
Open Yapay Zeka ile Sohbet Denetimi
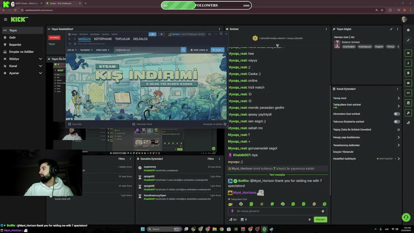(x=366, y=129)
